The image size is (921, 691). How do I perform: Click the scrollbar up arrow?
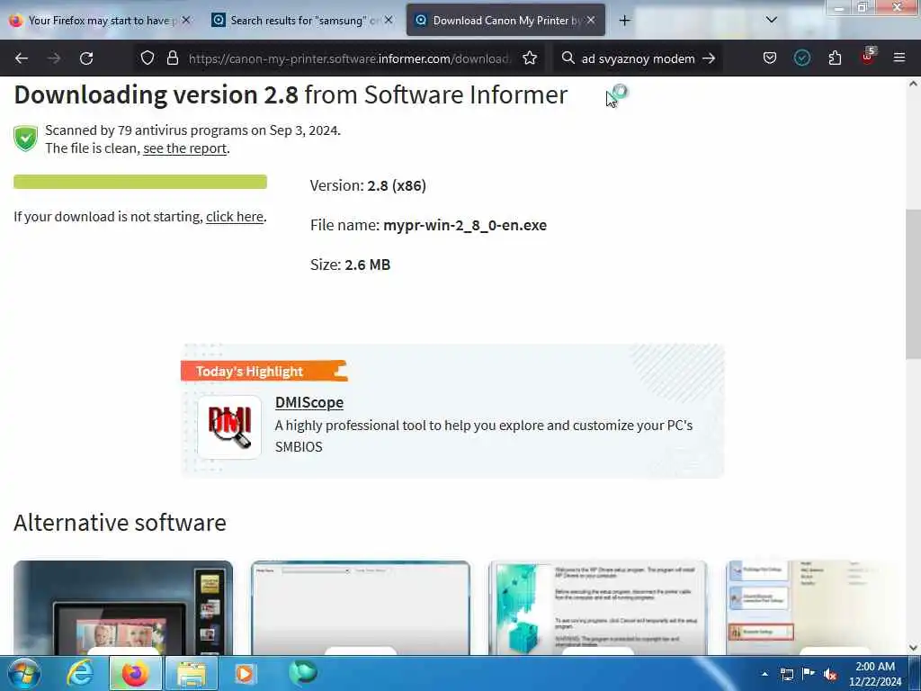913,84
